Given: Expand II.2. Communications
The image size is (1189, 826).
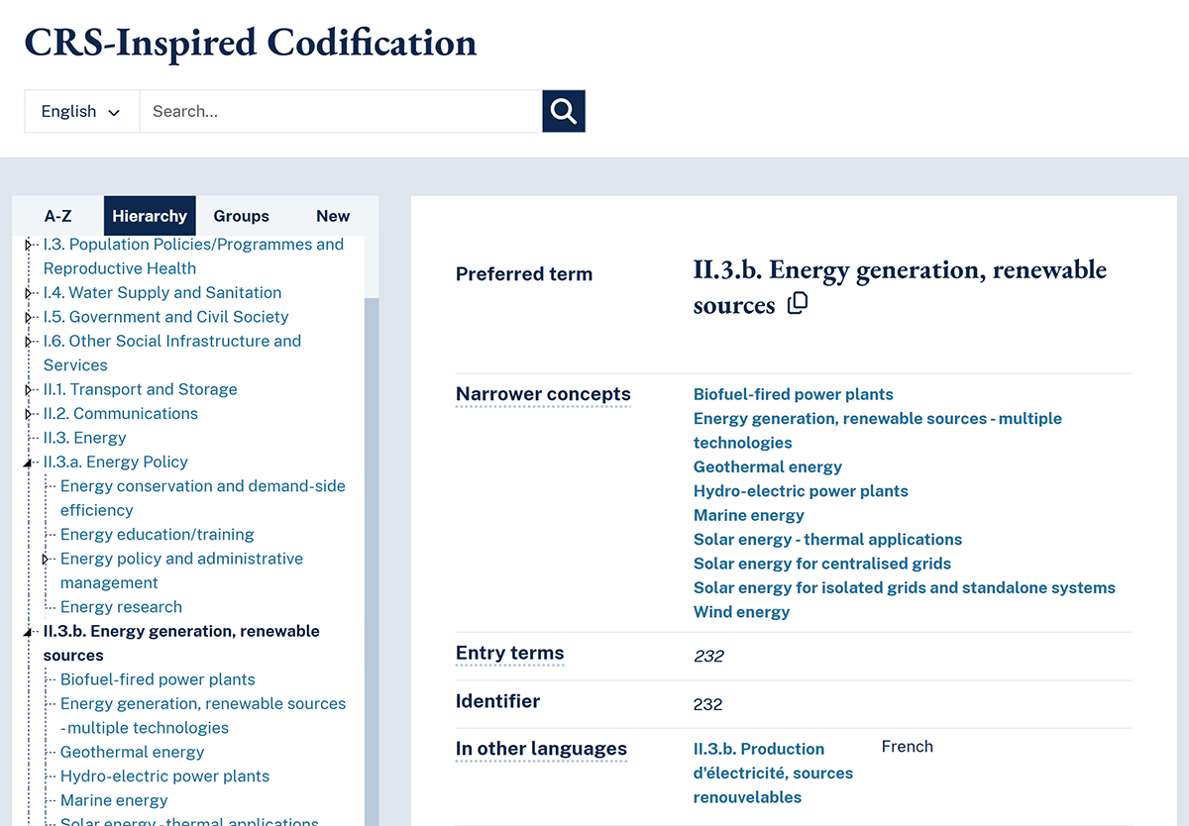Looking at the screenshot, I should click(28, 413).
